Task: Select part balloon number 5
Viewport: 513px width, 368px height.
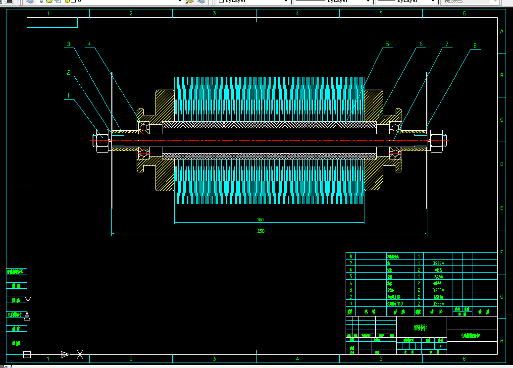Action: (x=387, y=44)
